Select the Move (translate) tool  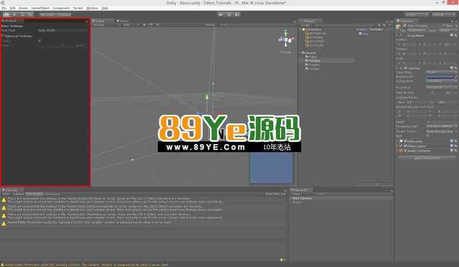pyautogui.click(x=14, y=14)
